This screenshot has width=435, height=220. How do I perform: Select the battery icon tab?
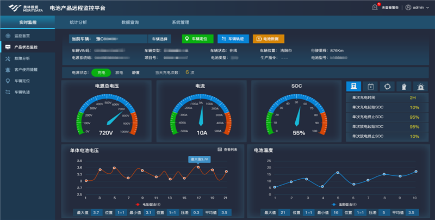pos(370,86)
